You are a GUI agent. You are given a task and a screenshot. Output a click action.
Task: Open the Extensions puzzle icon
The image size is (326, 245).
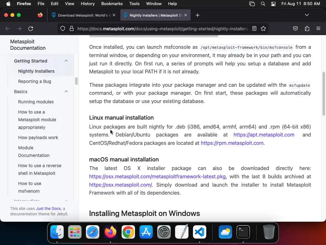click(x=307, y=28)
